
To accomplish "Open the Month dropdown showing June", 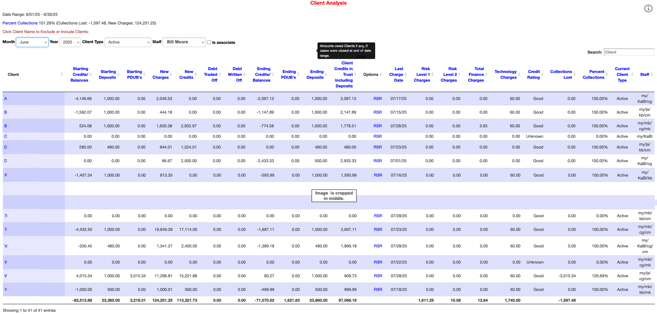I will pos(32,42).
